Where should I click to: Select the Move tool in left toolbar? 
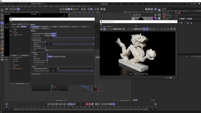click(2, 23)
